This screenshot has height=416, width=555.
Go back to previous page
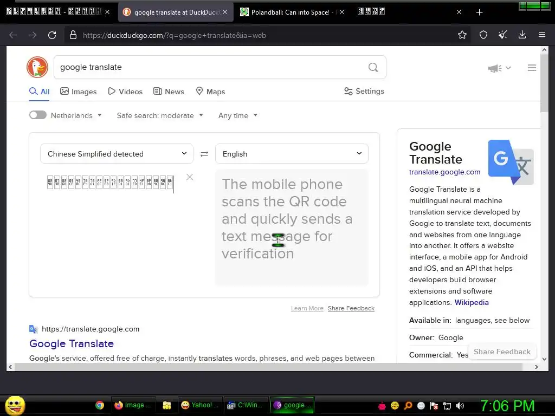click(x=13, y=35)
